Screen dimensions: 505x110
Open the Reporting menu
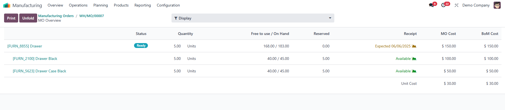[142, 5]
